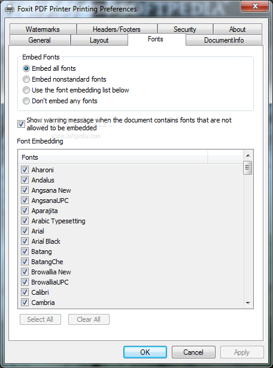Click the Cancel button
This screenshot has height=368, width=273.
[x=193, y=352]
